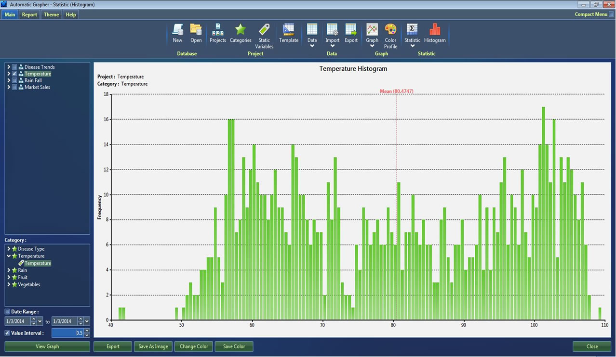The image size is (616, 357).
Task: Expand the Fruit category
Action: click(x=9, y=277)
